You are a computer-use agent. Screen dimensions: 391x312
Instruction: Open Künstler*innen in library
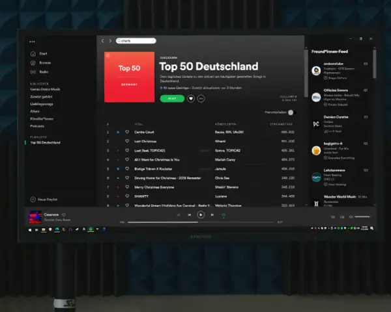pyautogui.click(x=42, y=119)
